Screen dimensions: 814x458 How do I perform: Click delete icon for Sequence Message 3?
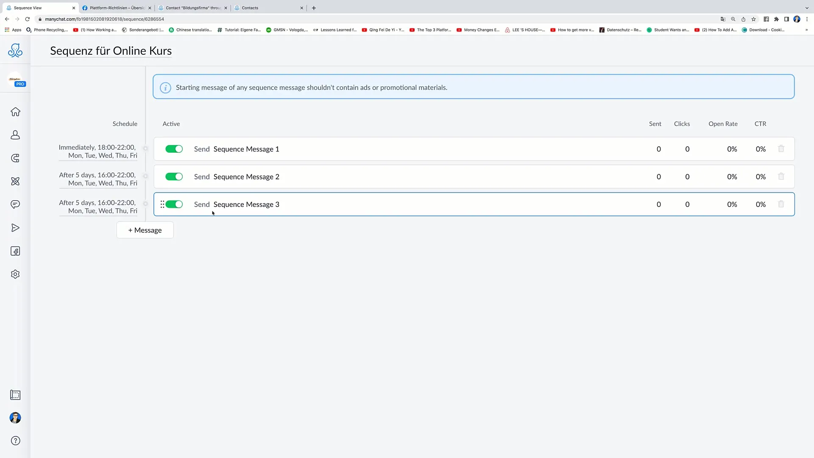pyautogui.click(x=782, y=204)
